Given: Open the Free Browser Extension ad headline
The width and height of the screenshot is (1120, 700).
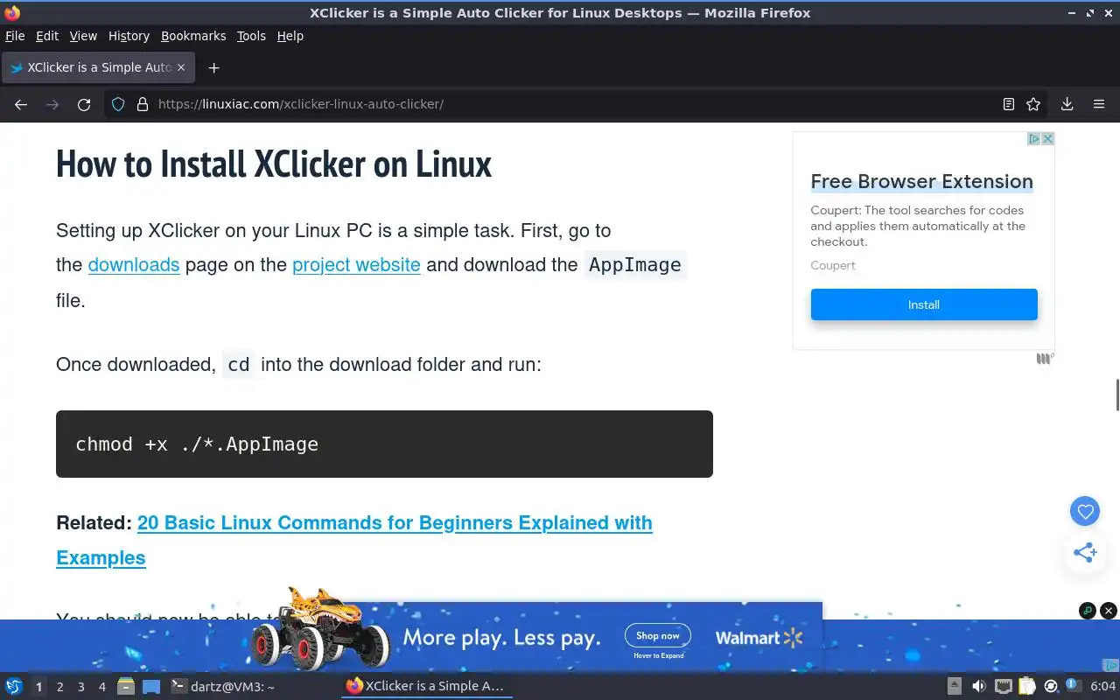Looking at the screenshot, I should coord(921,182).
